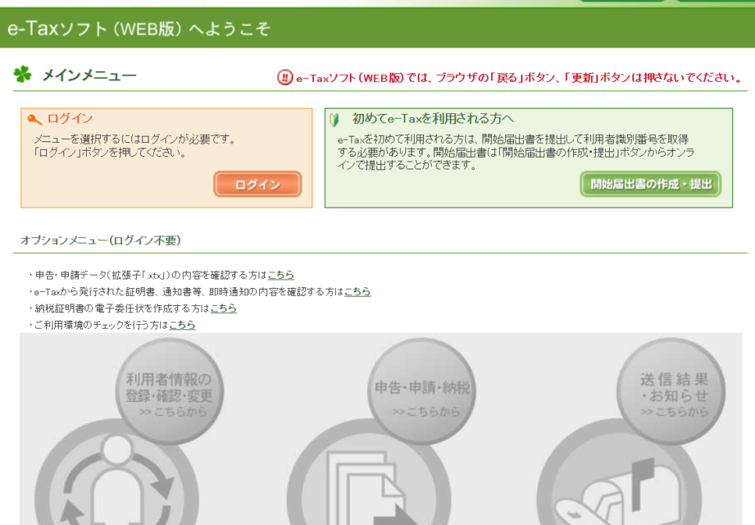Open こちら link for ご利用環境 check
755x525 pixels.
coord(182,325)
